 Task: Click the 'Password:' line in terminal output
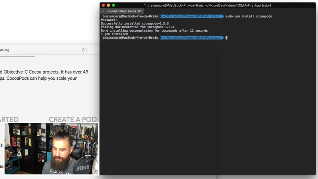pos(109,20)
